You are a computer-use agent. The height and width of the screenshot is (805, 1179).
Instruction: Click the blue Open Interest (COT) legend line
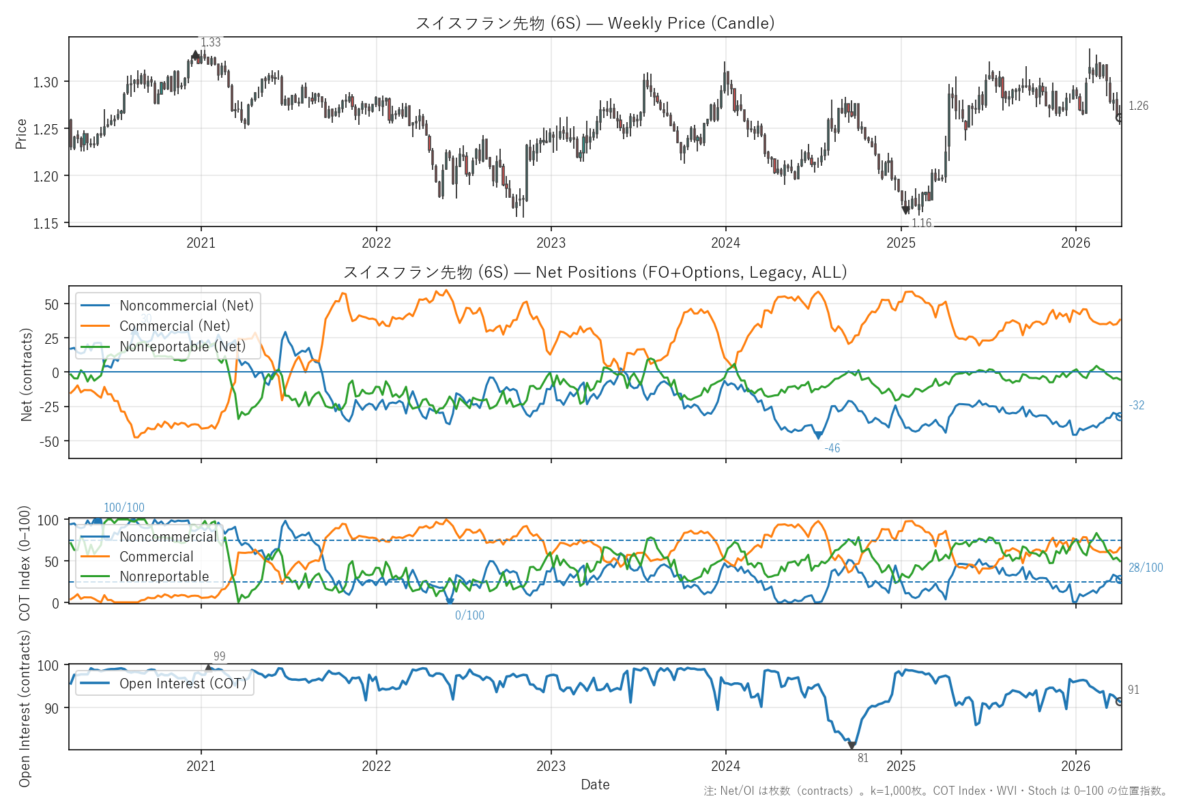tap(95, 684)
